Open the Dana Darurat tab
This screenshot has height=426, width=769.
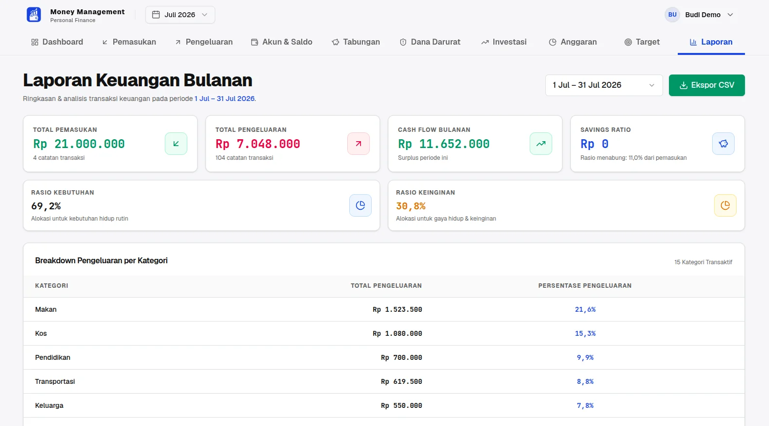pos(430,42)
